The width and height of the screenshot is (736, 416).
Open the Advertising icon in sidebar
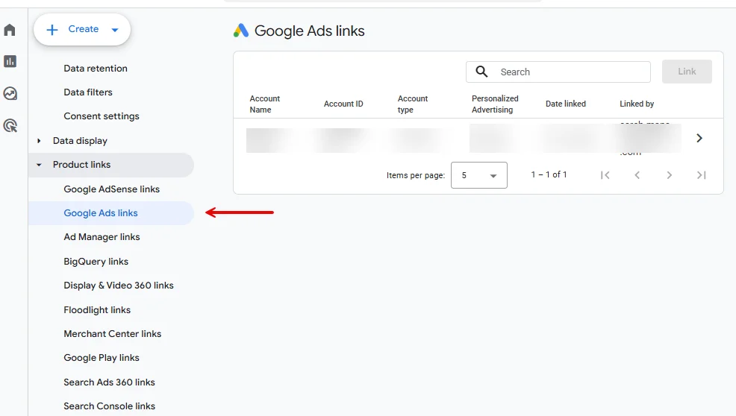coord(10,126)
